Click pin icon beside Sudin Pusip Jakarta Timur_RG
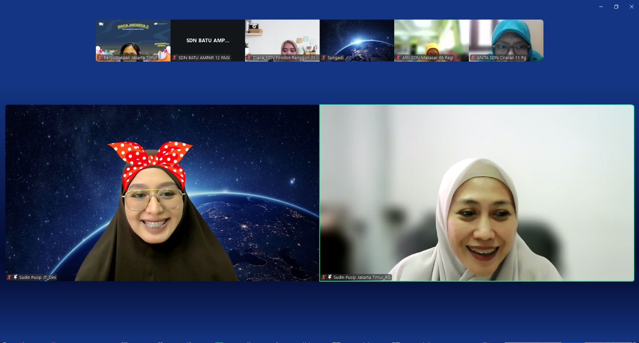The image size is (639, 343). click(330, 277)
